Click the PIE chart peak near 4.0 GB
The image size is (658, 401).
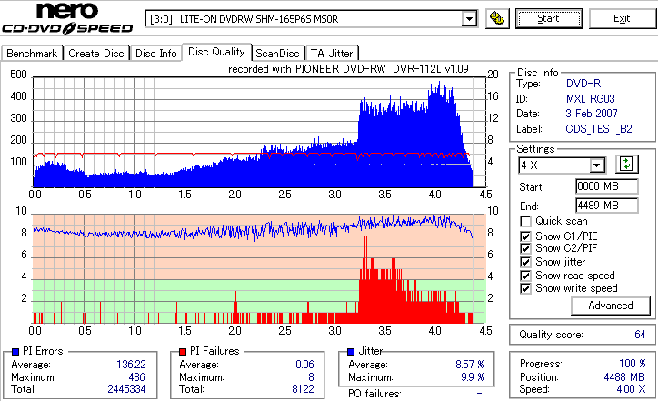pyautogui.click(x=439, y=83)
